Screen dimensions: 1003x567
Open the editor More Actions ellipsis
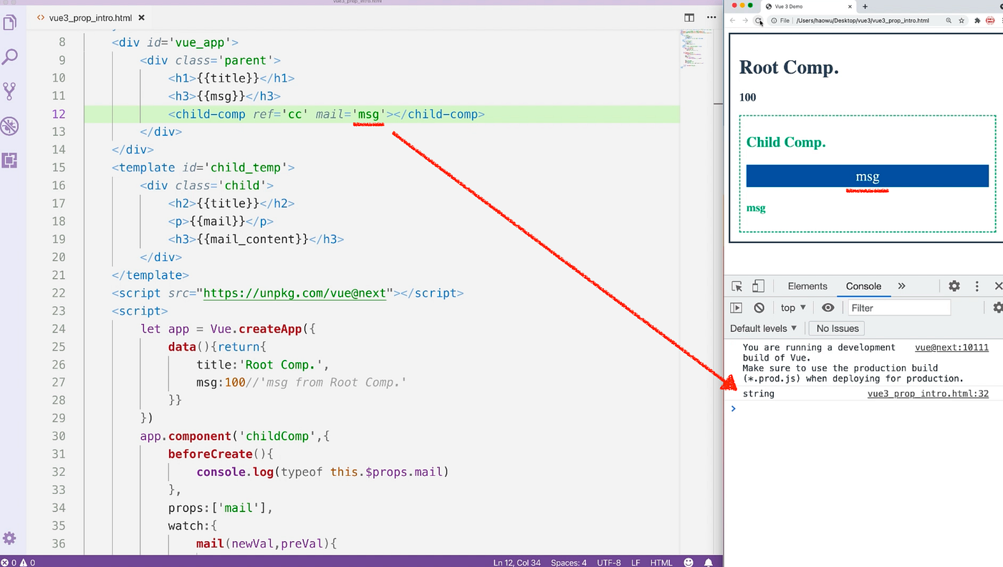coord(711,17)
